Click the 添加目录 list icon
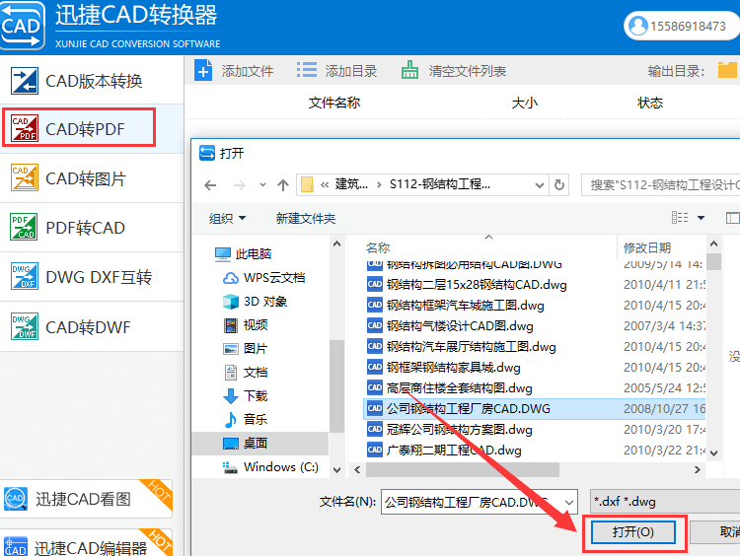740x556 pixels. [x=307, y=70]
